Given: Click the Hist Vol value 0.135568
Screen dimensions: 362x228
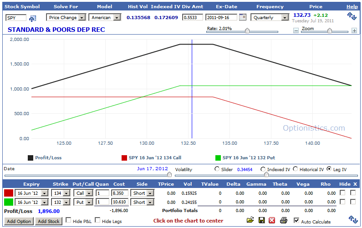Looking at the screenshot, I should [138, 18].
